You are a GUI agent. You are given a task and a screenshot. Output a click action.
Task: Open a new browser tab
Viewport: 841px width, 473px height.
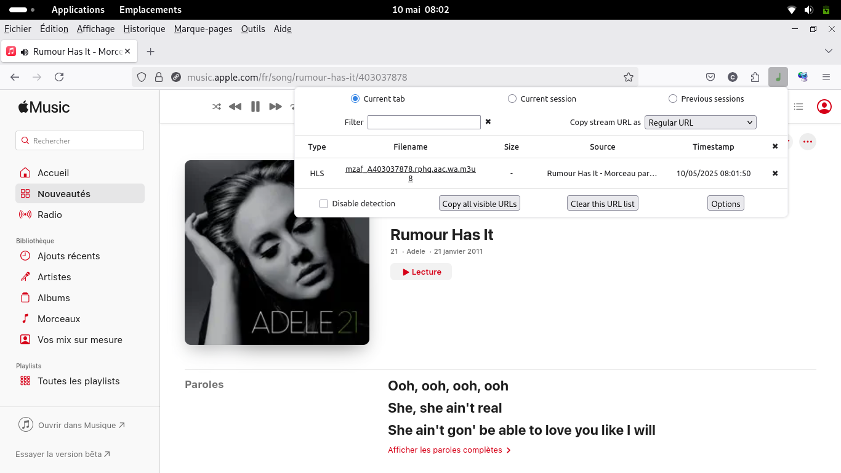pos(150,52)
